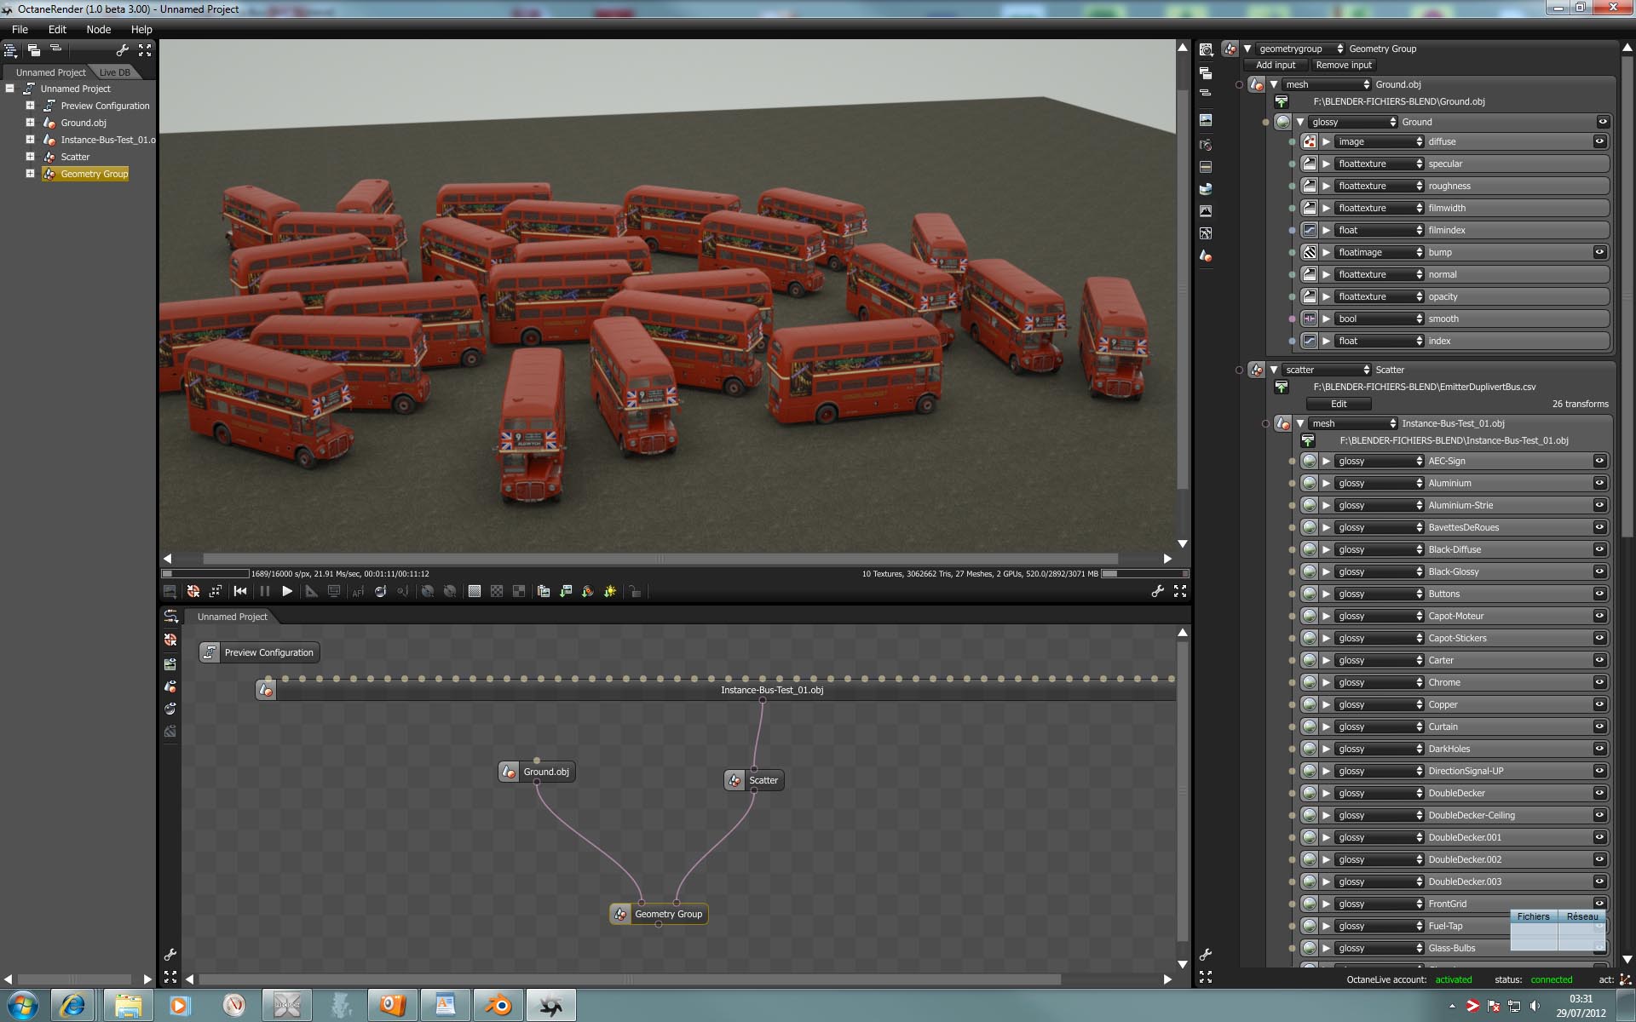Click wrench icon in outliner toolbar
The image size is (1636, 1022).
pos(122,50)
